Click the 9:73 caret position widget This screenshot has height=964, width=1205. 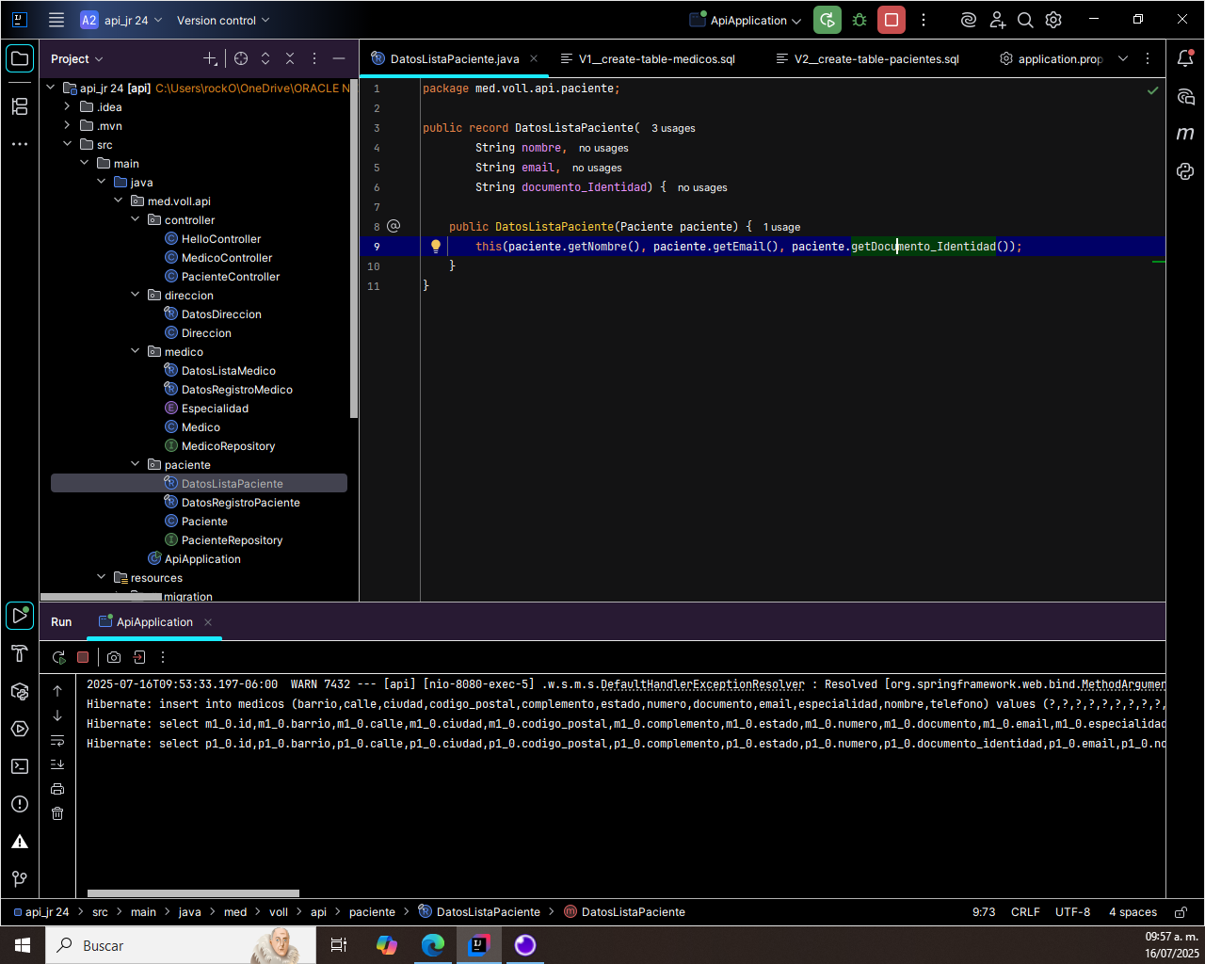[984, 912]
